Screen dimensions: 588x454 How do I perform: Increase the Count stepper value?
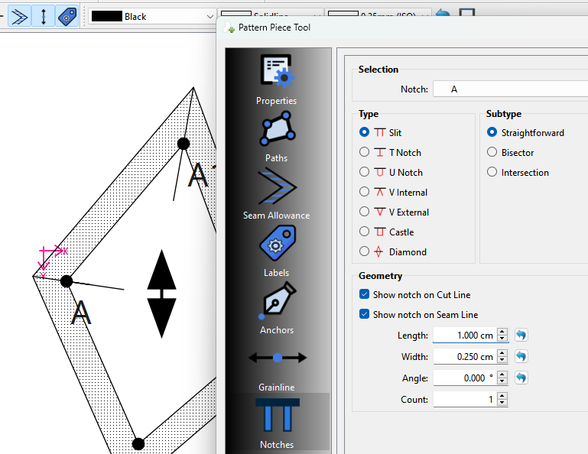[x=502, y=396]
